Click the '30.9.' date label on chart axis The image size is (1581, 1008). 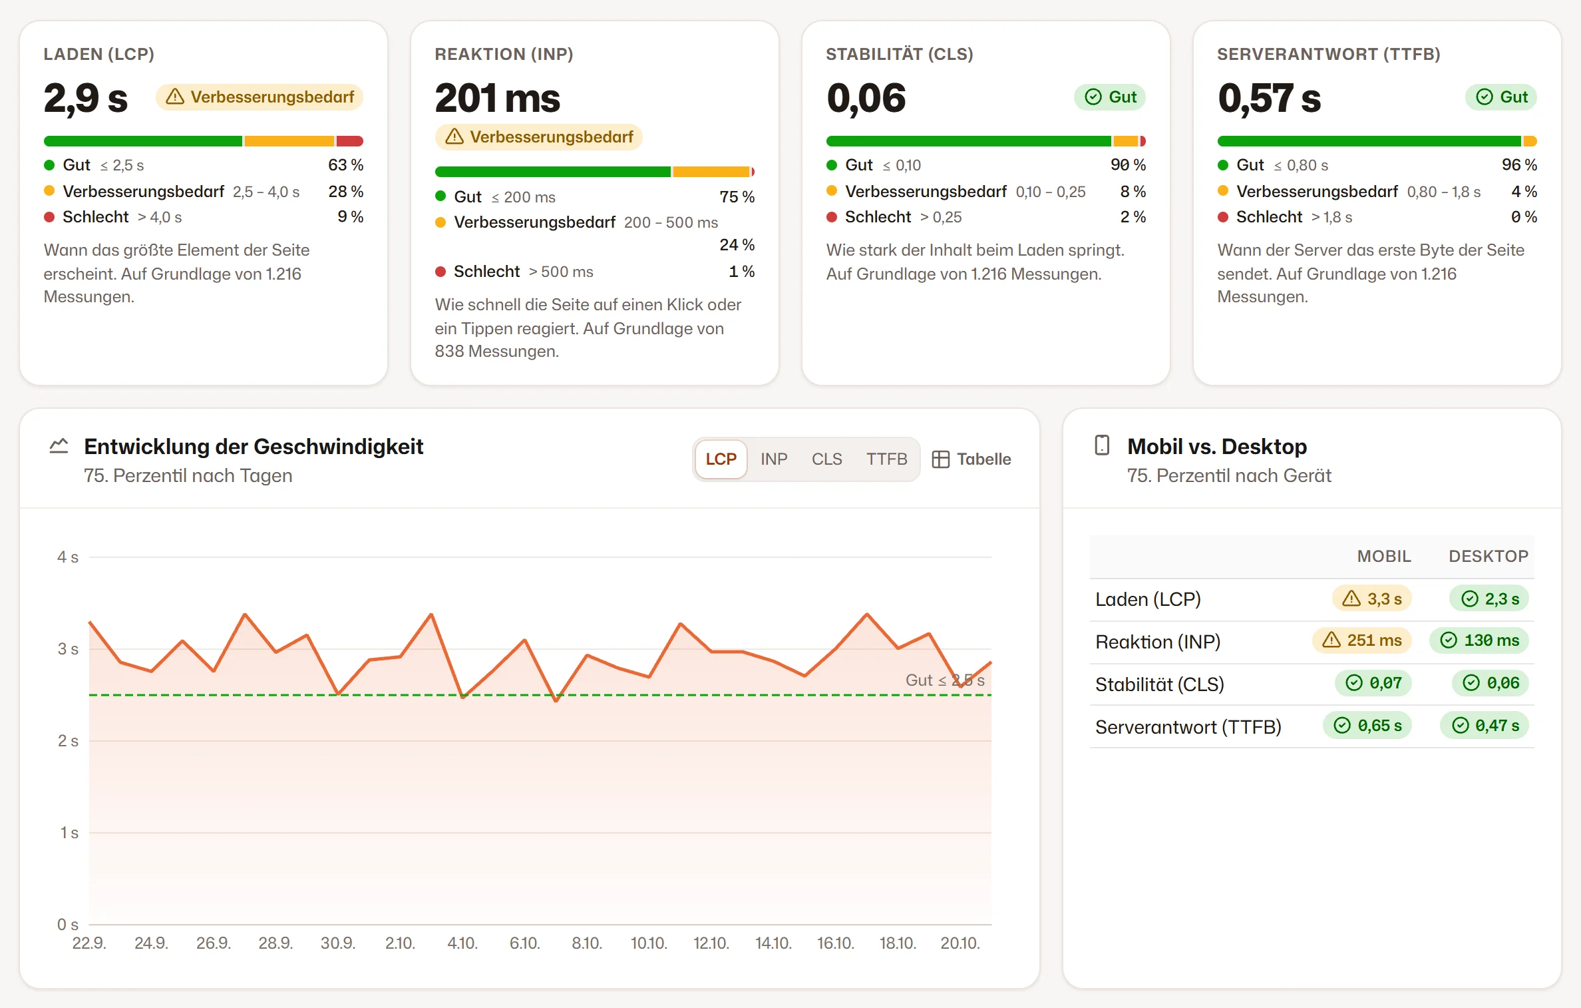click(x=338, y=943)
